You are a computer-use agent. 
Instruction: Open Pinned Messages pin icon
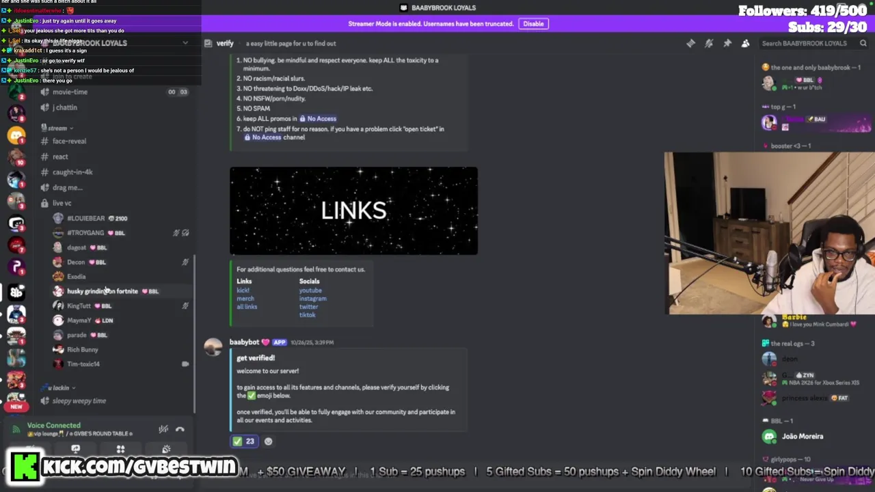727,43
